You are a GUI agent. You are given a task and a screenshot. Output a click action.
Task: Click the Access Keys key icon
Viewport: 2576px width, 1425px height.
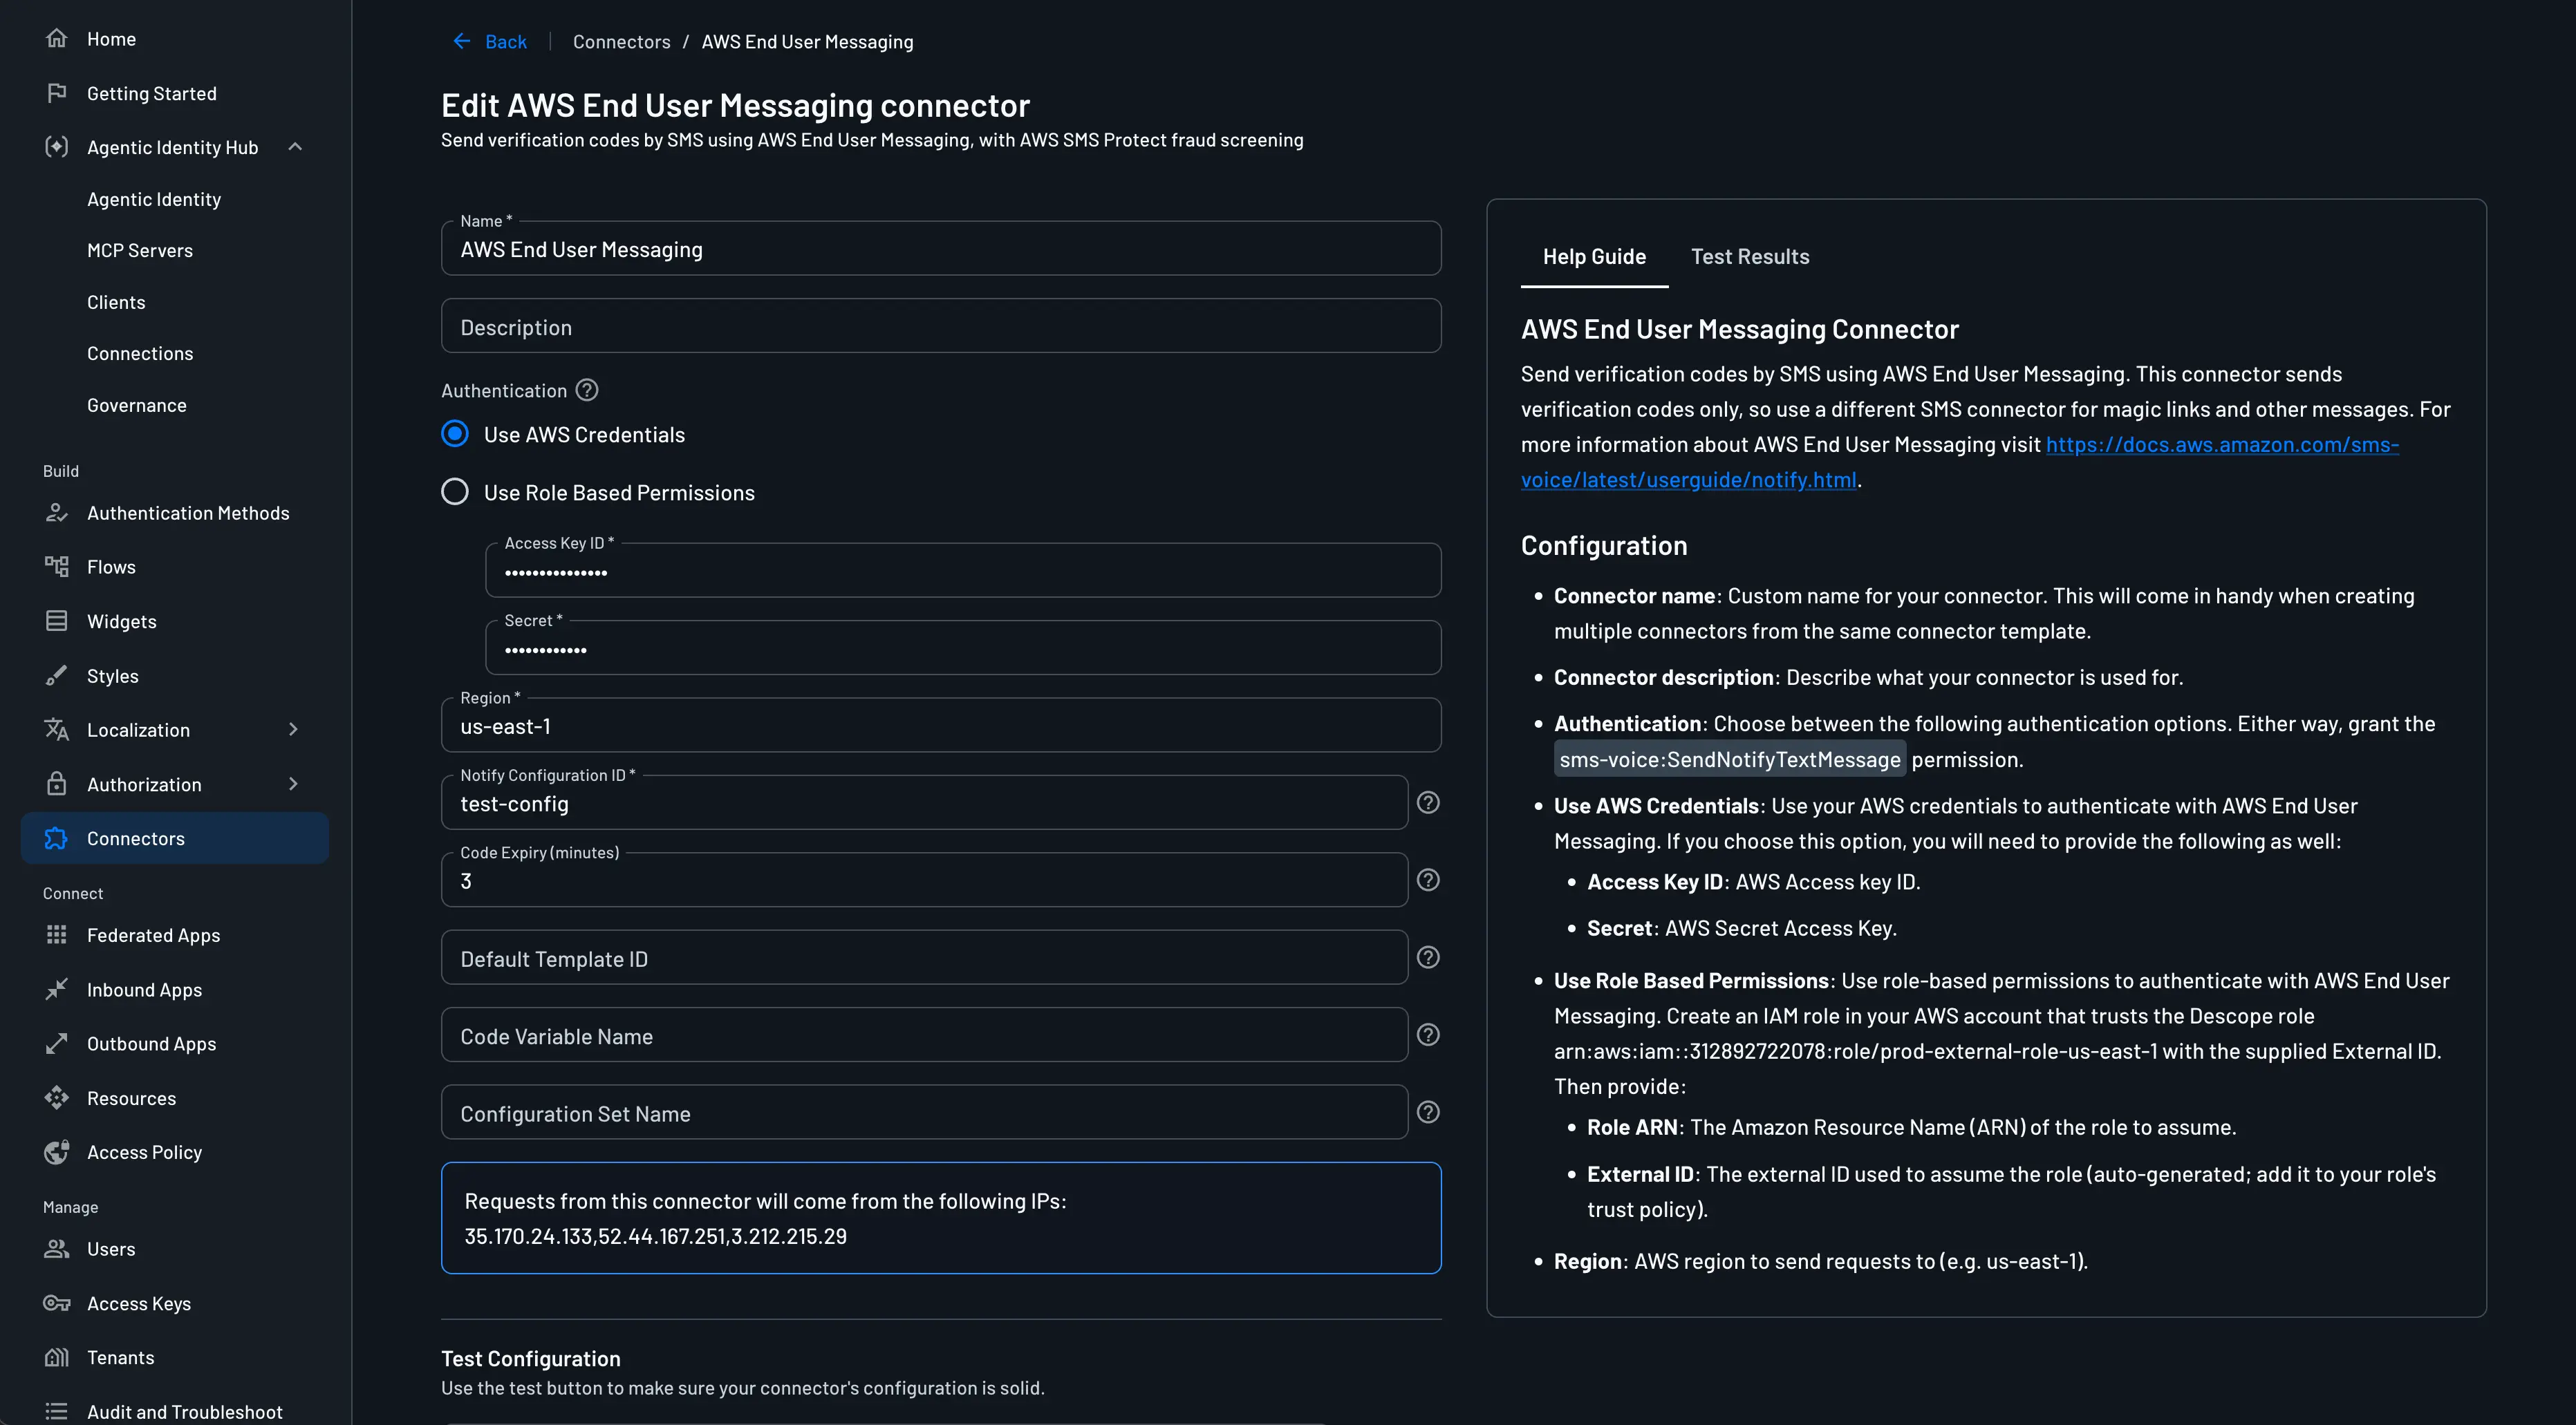(x=57, y=1303)
